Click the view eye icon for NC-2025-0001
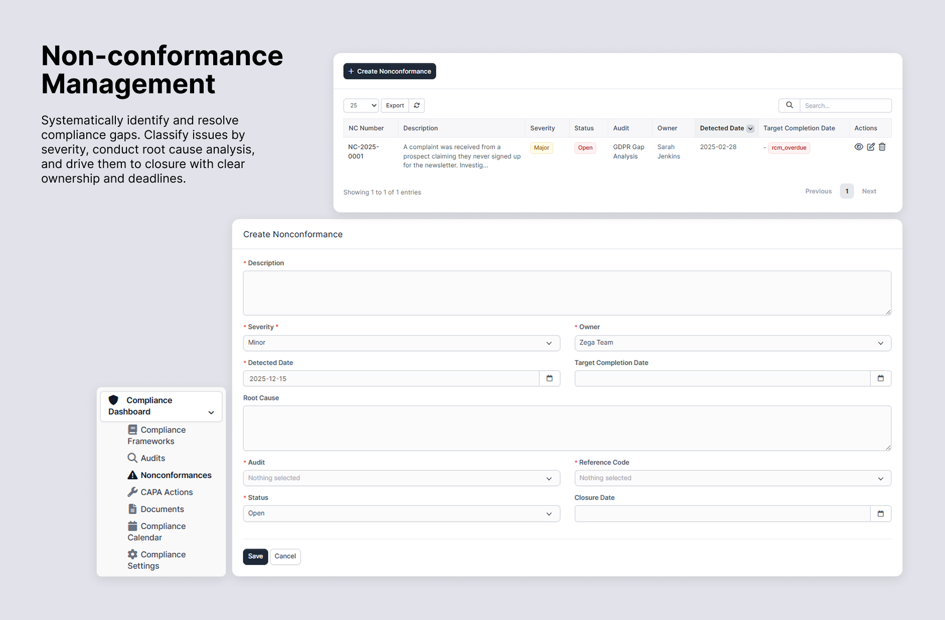 click(858, 147)
